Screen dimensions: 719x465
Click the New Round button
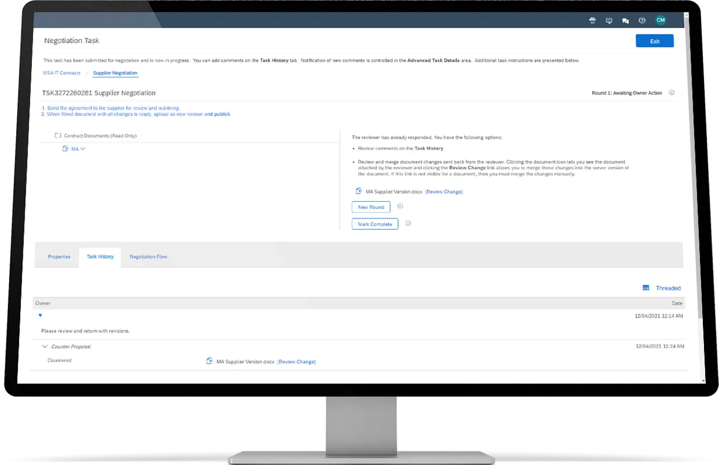(371, 207)
